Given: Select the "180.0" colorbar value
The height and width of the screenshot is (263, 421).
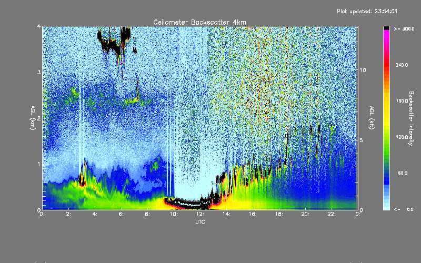Looking at the screenshot, I should pos(402,101).
